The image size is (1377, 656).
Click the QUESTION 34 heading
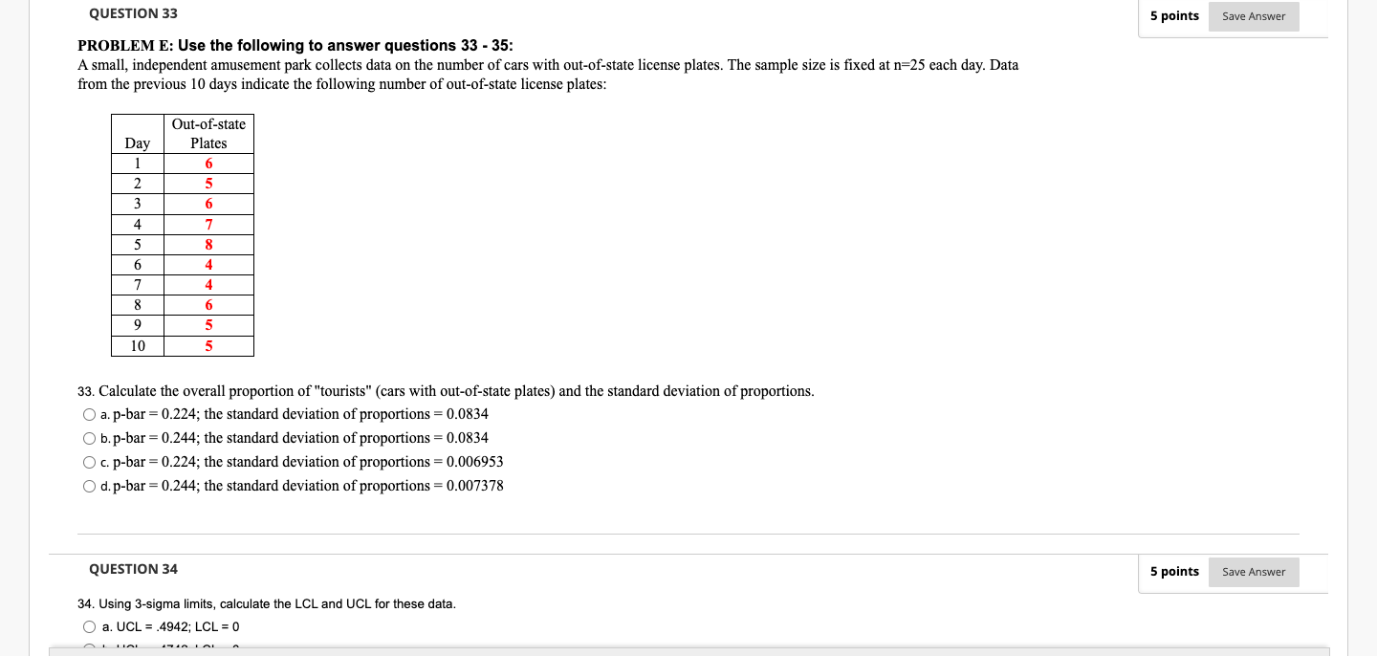[132, 568]
